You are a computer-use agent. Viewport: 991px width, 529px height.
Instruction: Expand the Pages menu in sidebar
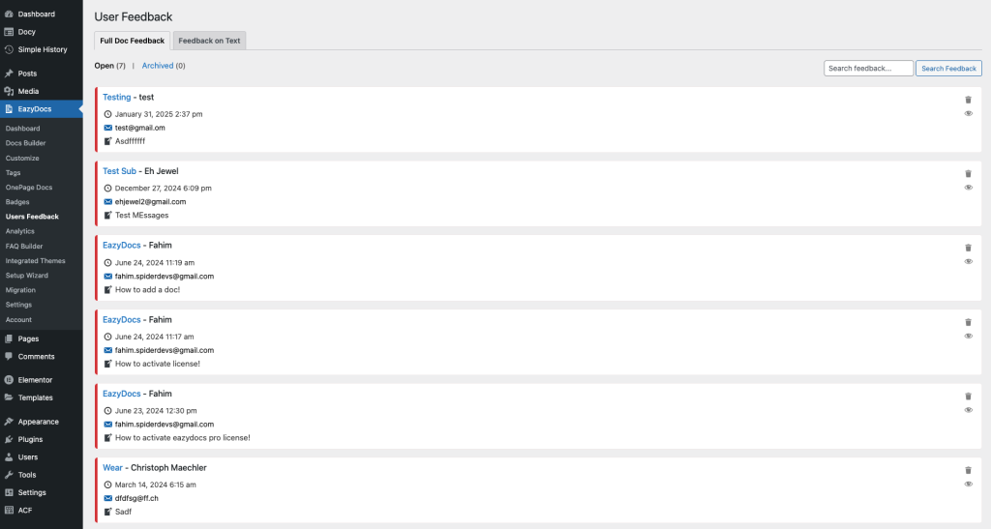[x=28, y=338]
